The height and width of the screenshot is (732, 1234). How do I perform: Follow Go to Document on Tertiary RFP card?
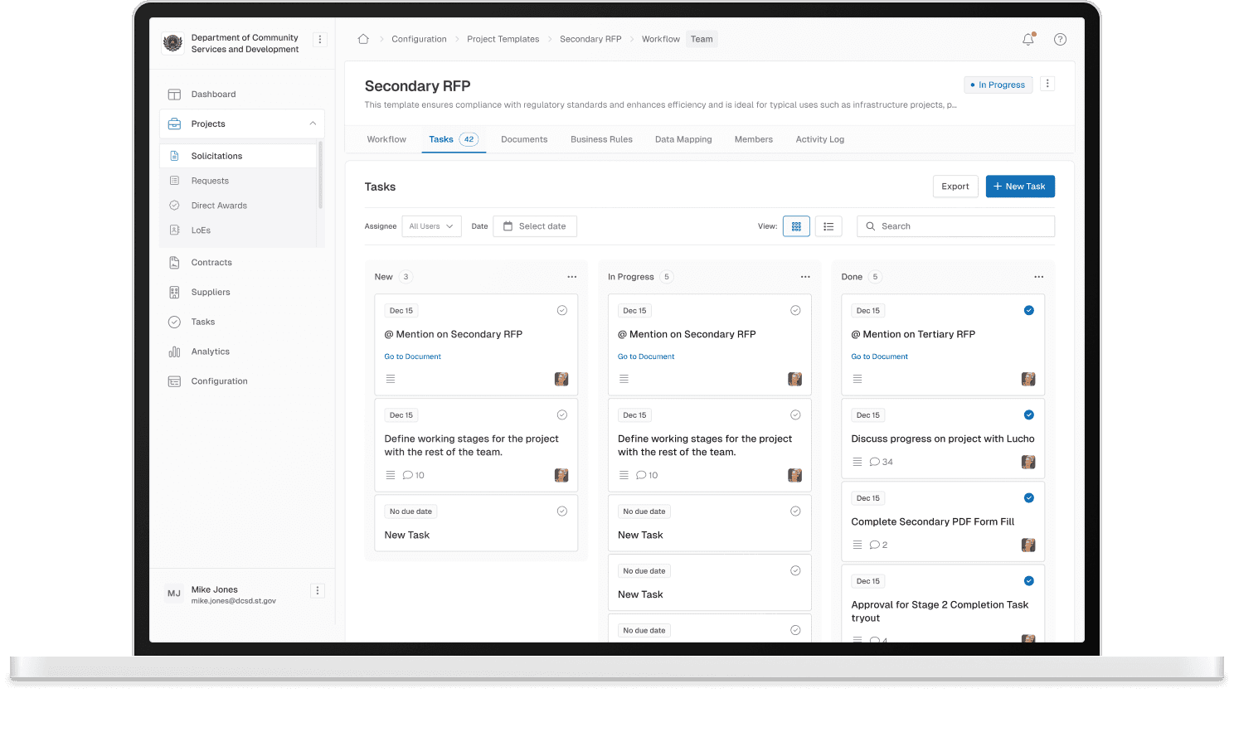pyautogui.click(x=879, y=356)
